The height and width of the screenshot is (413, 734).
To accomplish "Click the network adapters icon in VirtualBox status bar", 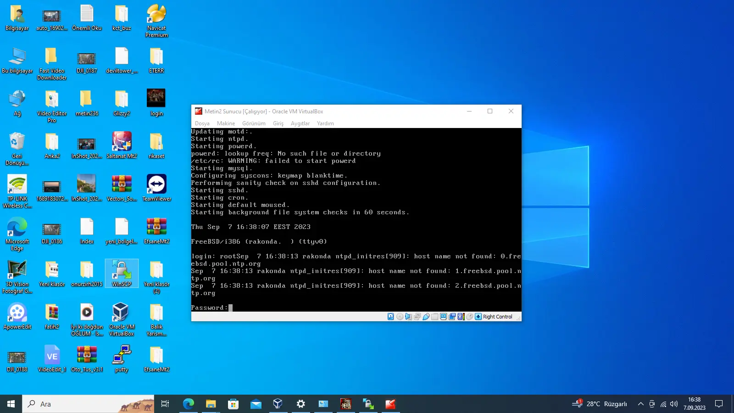I will tap(417, 317).
